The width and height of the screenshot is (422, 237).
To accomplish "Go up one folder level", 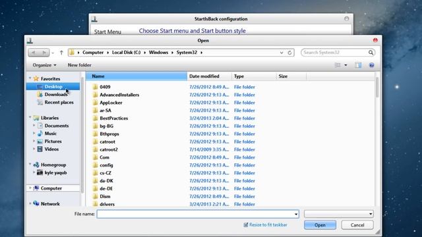I will [x=61, y=53].
